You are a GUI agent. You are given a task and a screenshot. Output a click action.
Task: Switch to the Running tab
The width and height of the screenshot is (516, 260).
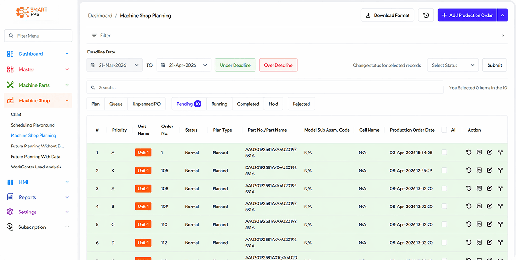pos(219,104)
